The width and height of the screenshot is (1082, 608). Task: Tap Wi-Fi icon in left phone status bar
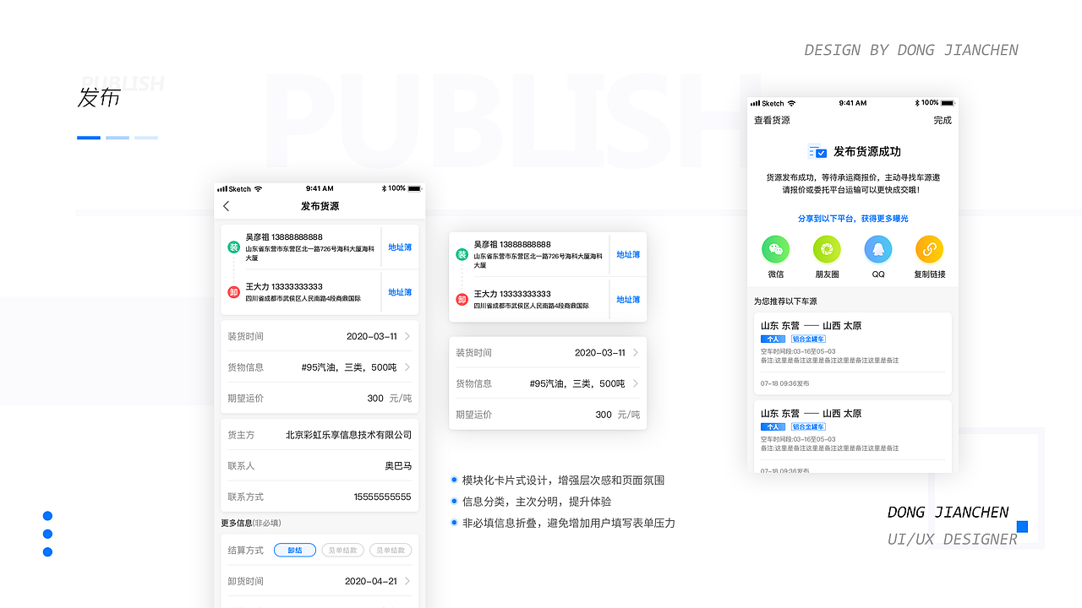click(x=258, y=188)
